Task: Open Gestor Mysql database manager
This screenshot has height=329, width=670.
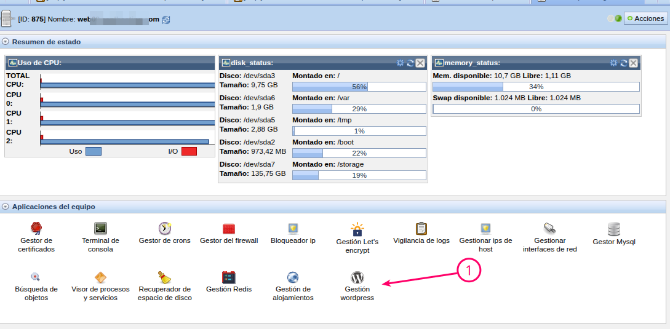Action: pos(613,229)
